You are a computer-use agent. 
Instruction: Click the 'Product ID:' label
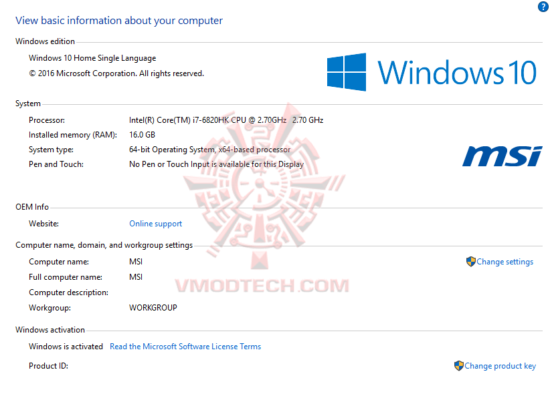[48, 366]
